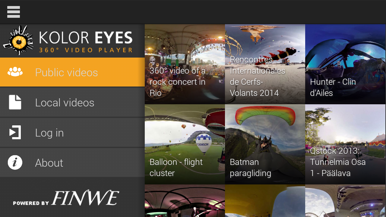Open the About label
The image size is (386, 217).
pos(49,163)
